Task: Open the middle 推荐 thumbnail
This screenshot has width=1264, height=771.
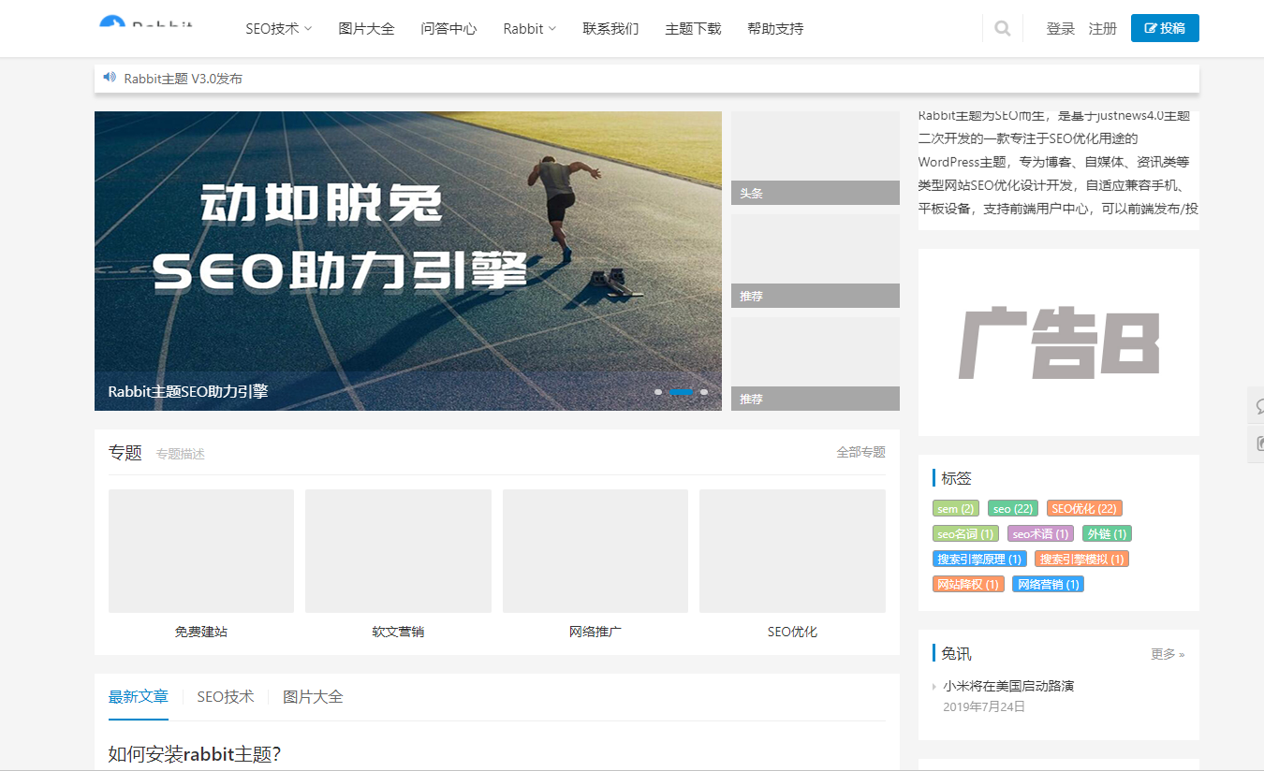Action: [x=816, y=261]
